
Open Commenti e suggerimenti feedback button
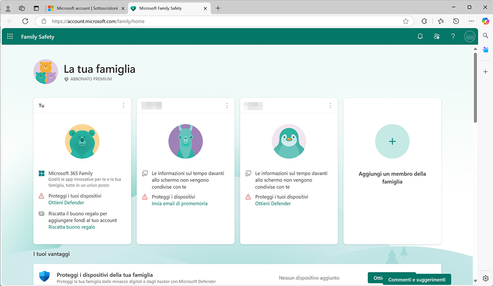click(x=417, y=279)
